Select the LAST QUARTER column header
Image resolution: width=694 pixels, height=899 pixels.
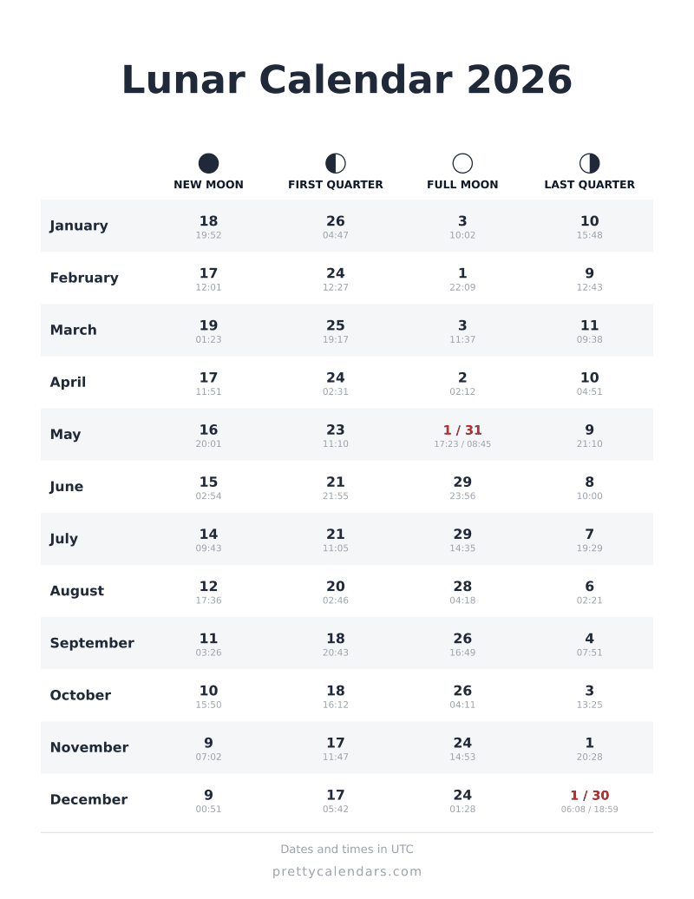589,185
